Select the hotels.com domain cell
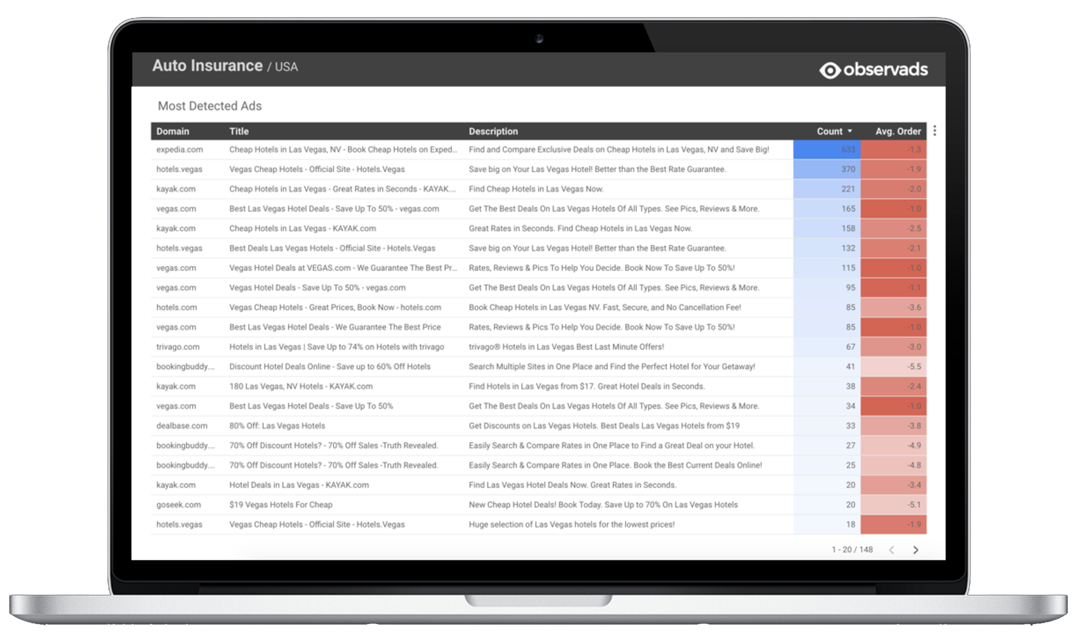This screenshot has height=641, width=1077. coord(177,307)
